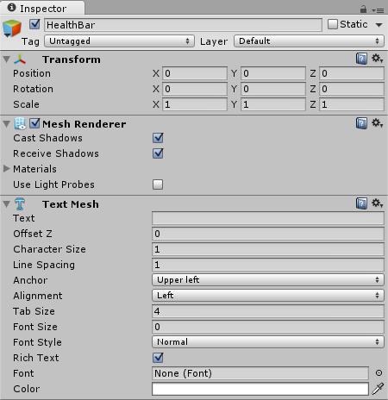The width and height of the screenshot is (388, 400).
Task: Collapse the Transform component
Action: click(6, 59)
